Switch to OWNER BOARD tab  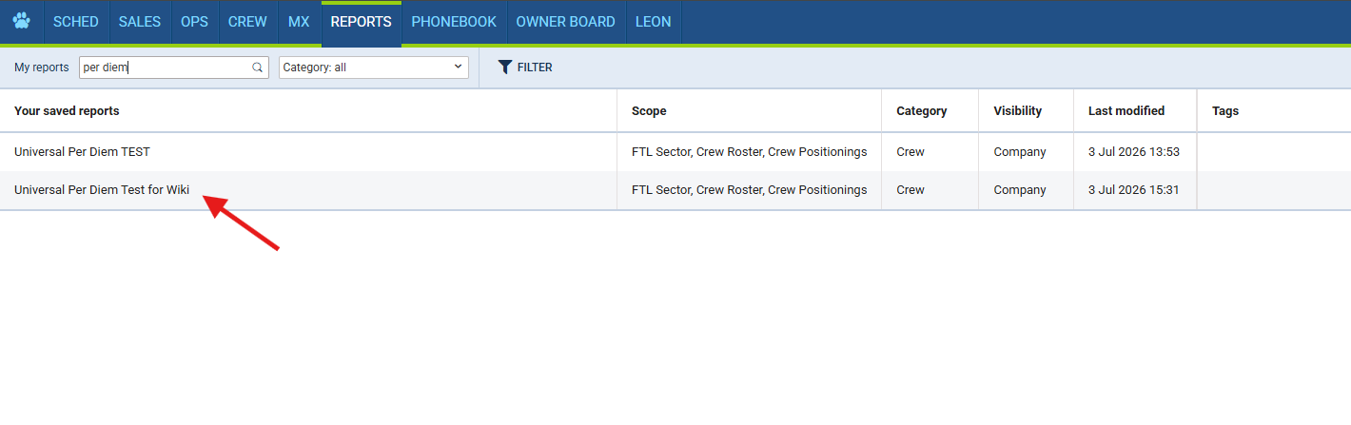566,22
